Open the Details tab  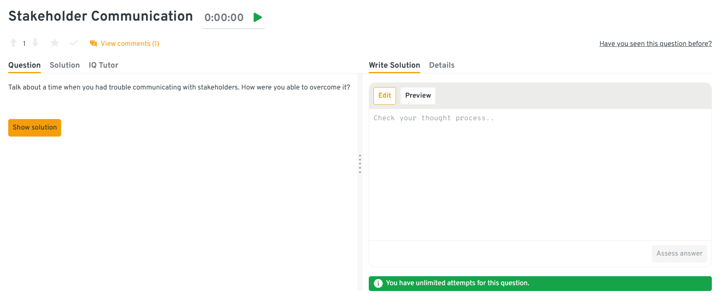tap(442, 65)
